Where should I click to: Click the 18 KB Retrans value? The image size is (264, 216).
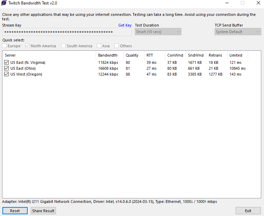click(214, 62)
